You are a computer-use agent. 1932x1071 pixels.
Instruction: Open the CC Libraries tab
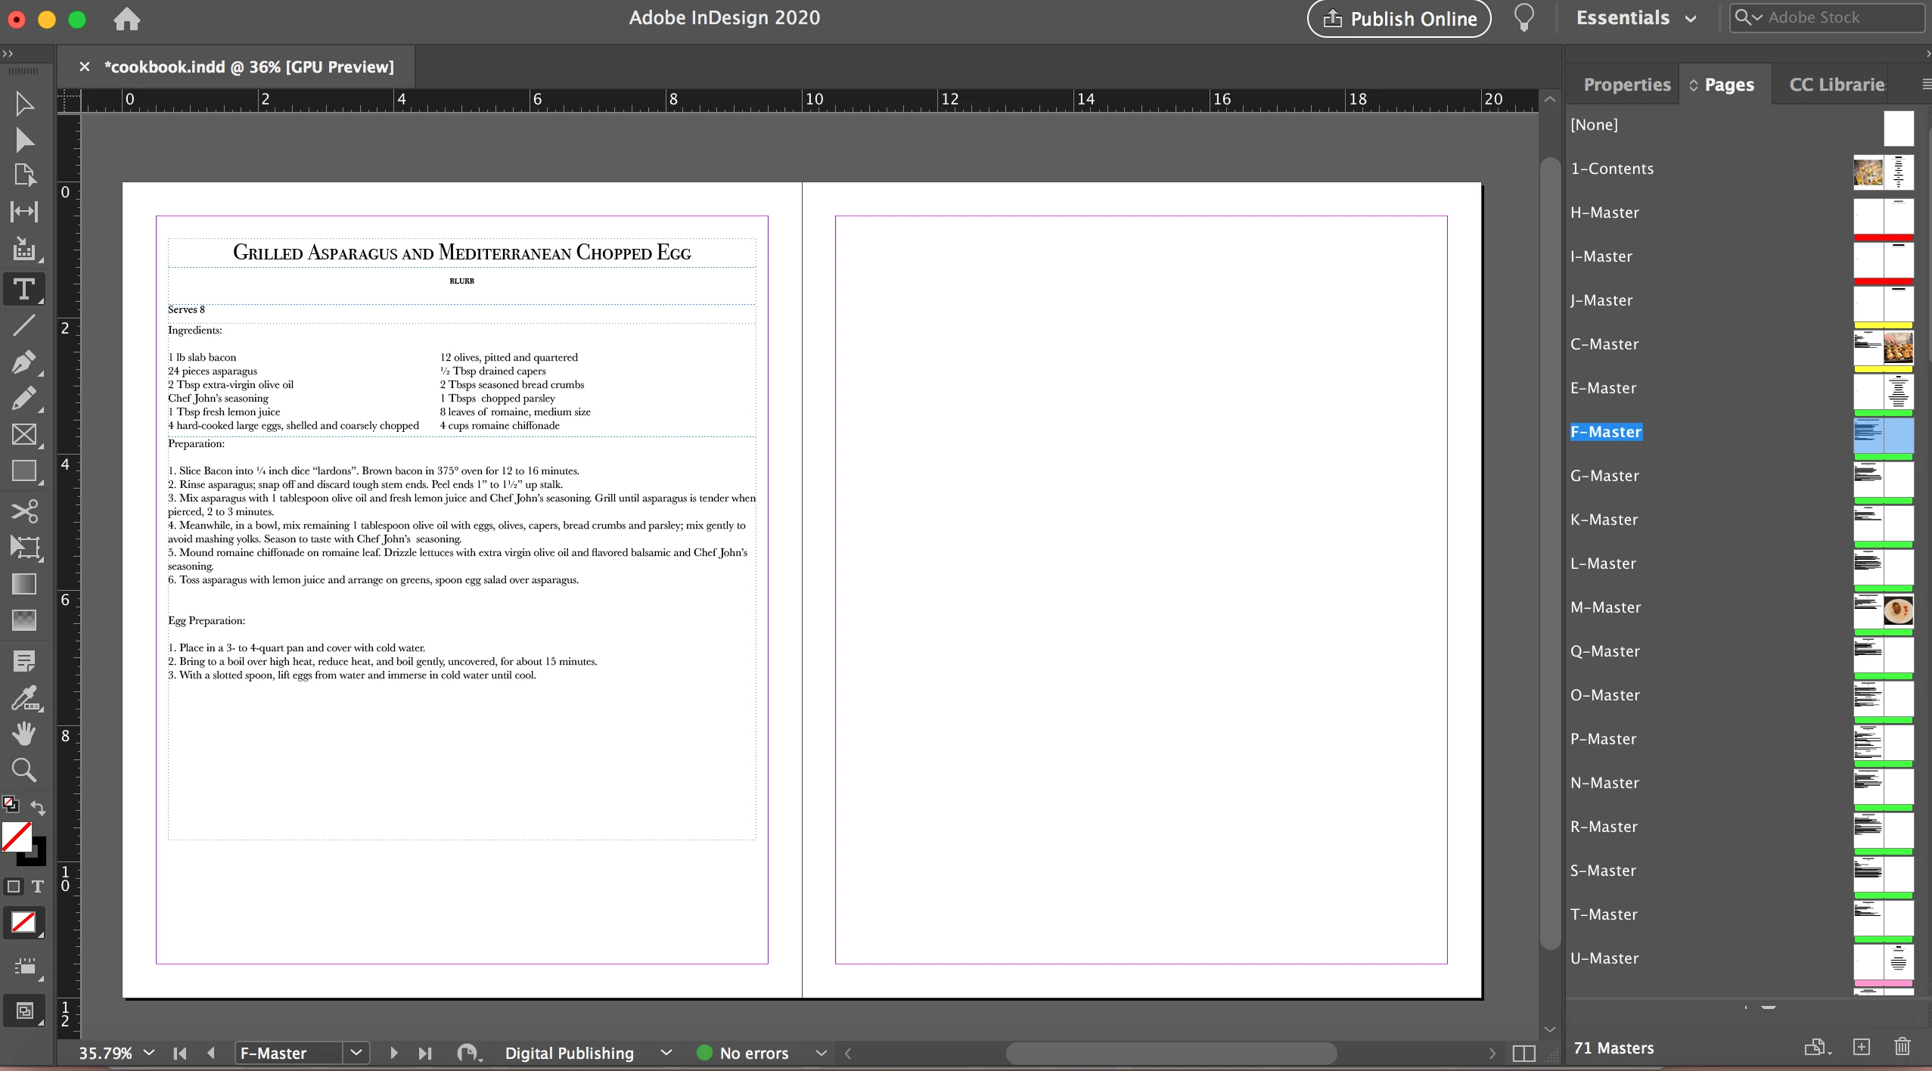pos(1837,85)
